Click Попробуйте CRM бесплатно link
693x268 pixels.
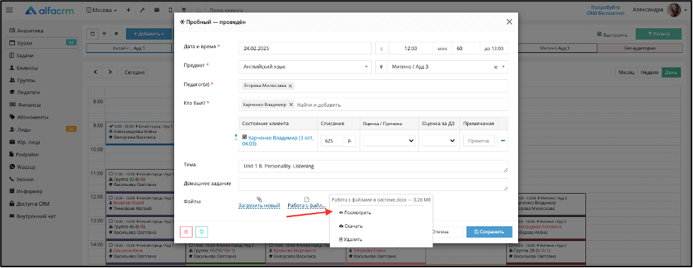click(x=605, y=10)
